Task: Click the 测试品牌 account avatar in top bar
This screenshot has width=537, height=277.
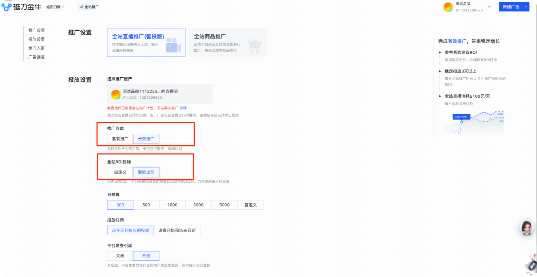Action: (x=448, y=7)
